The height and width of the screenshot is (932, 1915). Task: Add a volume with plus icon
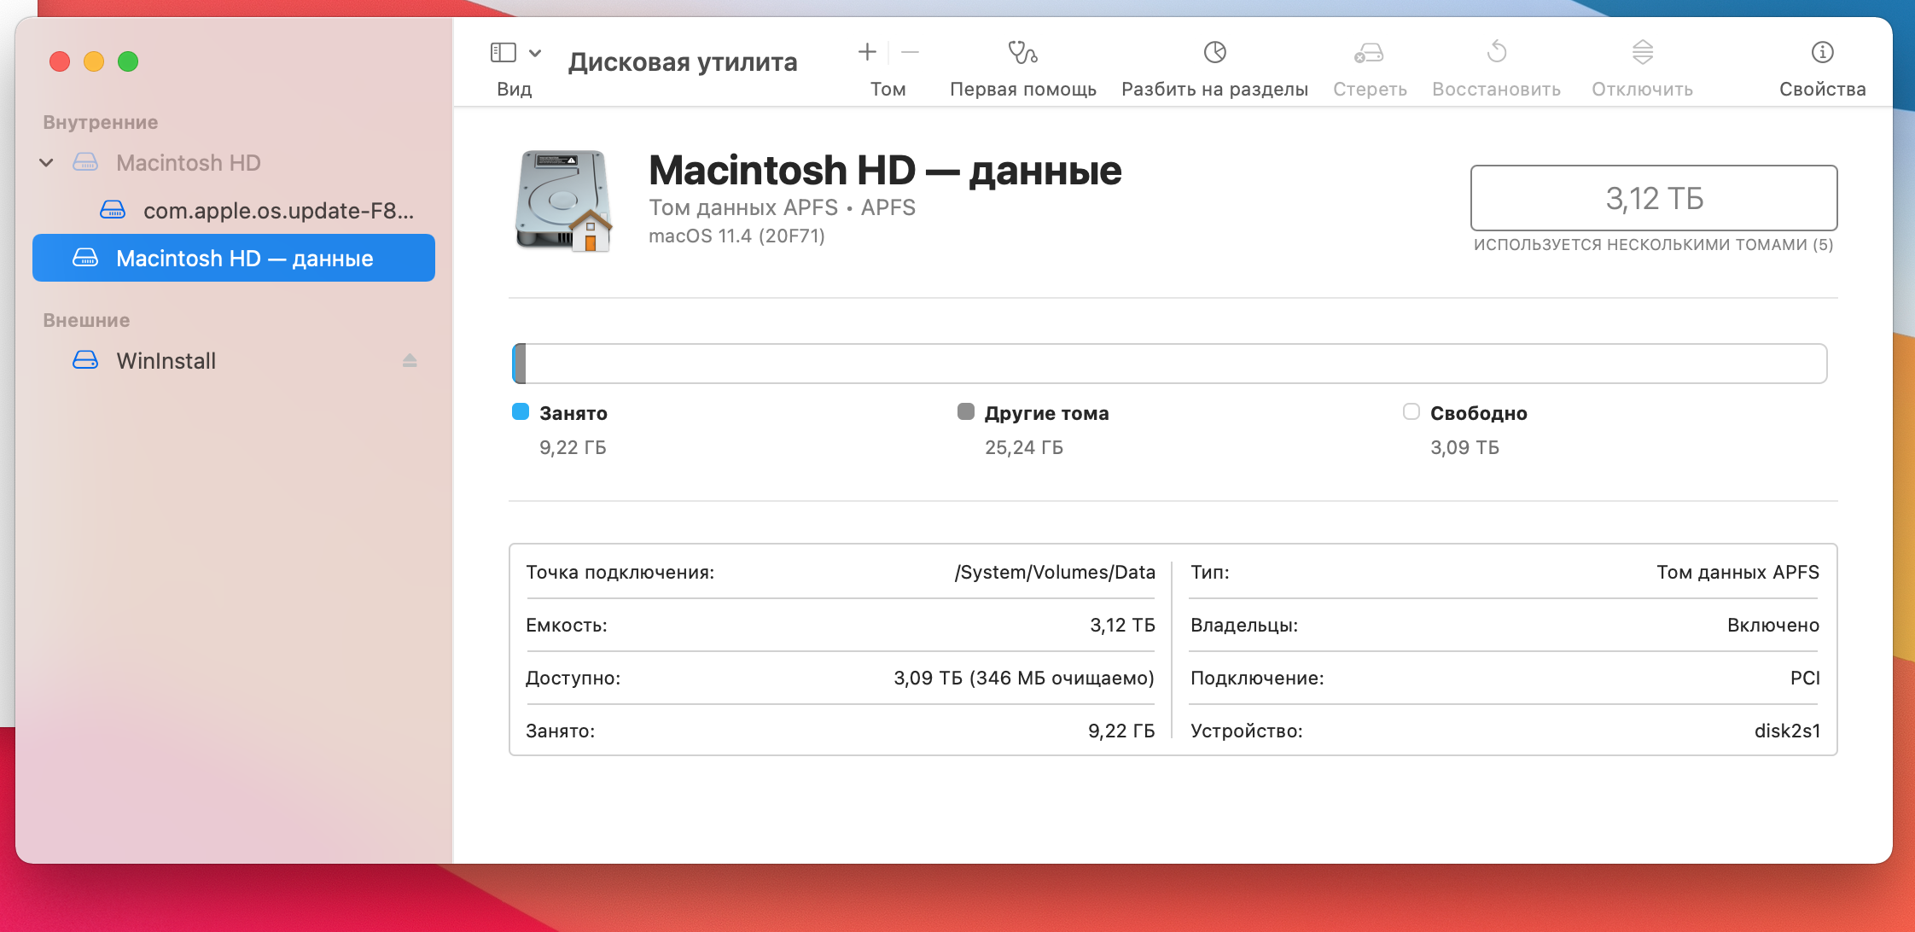tap(867, 53)
